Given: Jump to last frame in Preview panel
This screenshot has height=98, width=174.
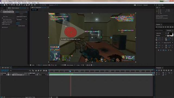Looking at the screenshot, I should (166, 27).
